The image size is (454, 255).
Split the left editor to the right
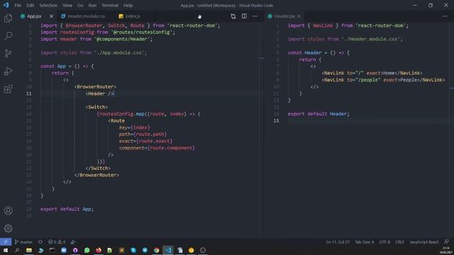click(x=244, y=16)
